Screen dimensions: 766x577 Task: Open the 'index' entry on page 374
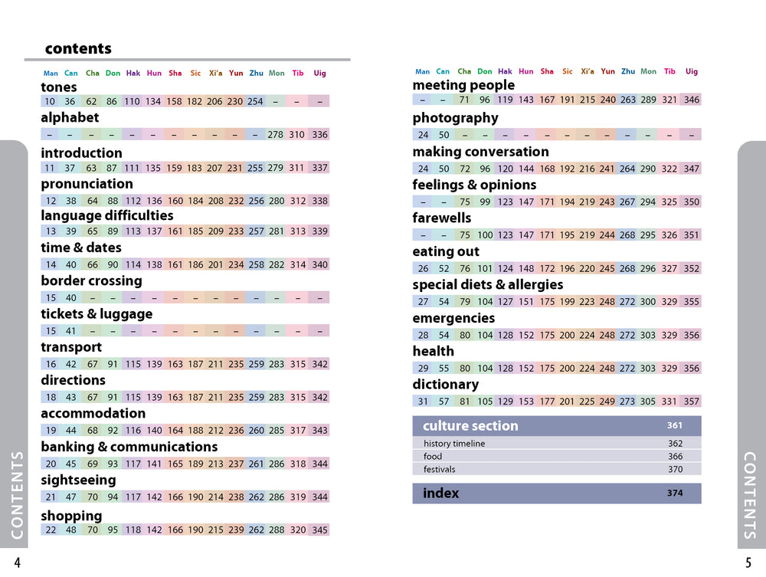coord(556,493)
